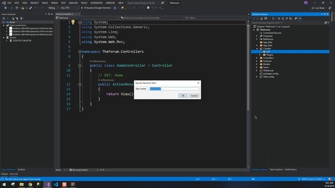Open the Debug configuration dropdown
Viewport: 335px width, 188px height.
(53, 8)
